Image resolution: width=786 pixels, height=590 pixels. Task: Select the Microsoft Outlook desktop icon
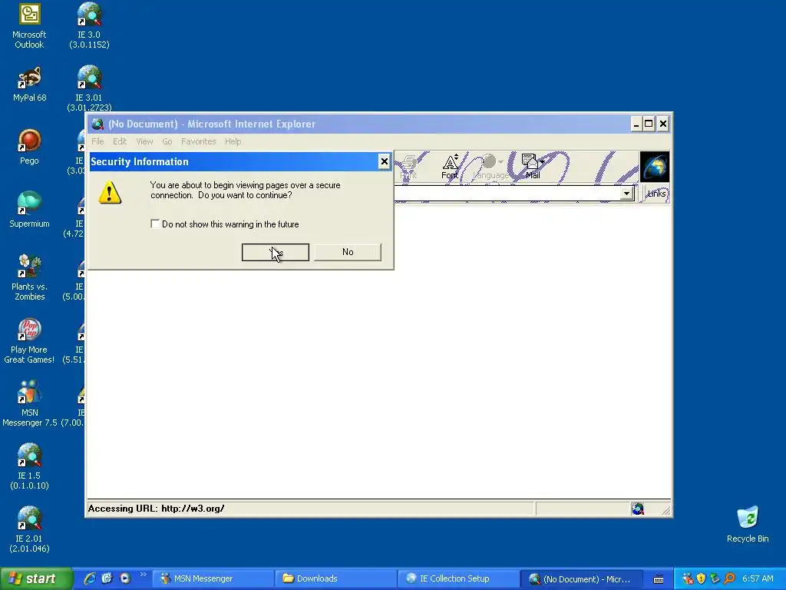[x=29, y=26]
